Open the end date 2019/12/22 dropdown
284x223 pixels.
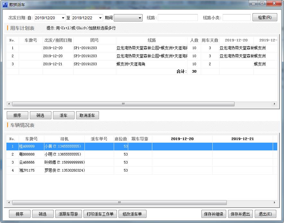100,18
